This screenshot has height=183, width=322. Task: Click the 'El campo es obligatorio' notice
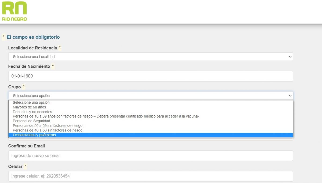click(x=33, y=37)
